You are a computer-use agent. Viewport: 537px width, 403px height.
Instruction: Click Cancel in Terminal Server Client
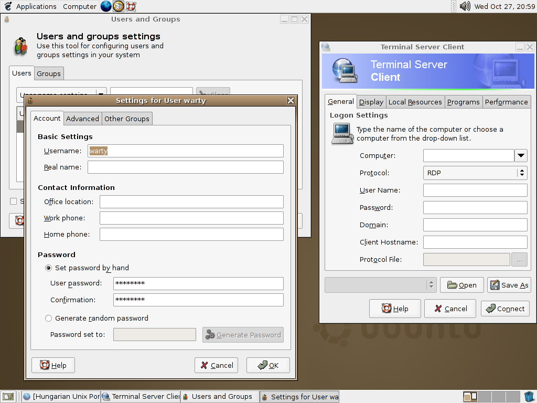click(x=450, y=309)
